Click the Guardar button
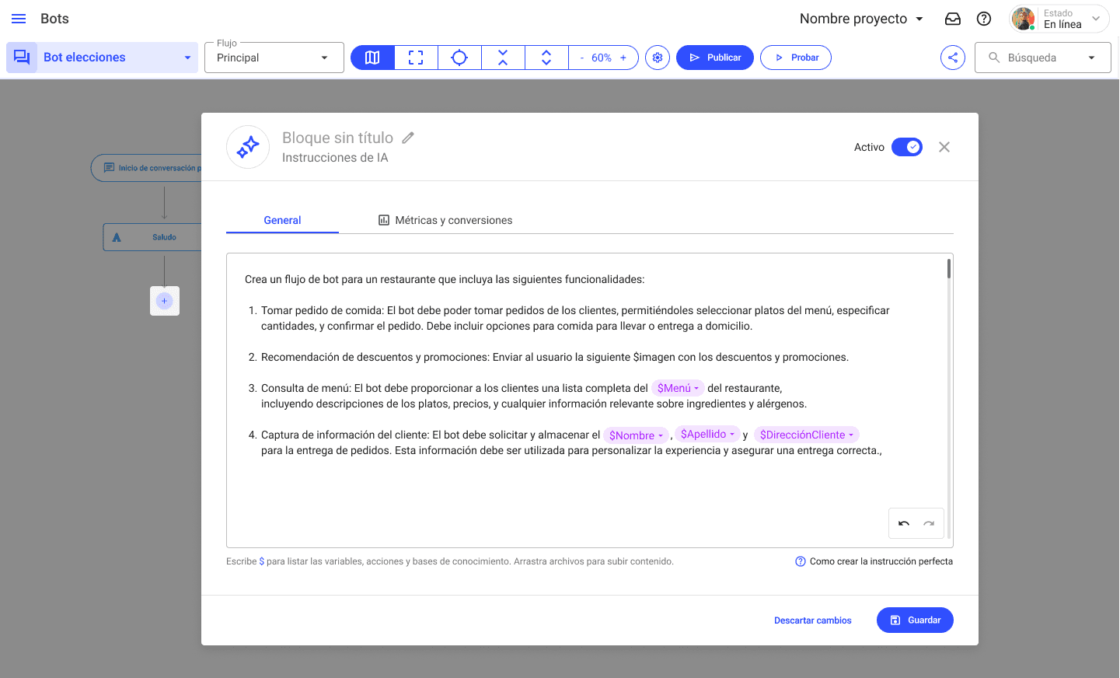1120x678 pixels. (915, 620)
